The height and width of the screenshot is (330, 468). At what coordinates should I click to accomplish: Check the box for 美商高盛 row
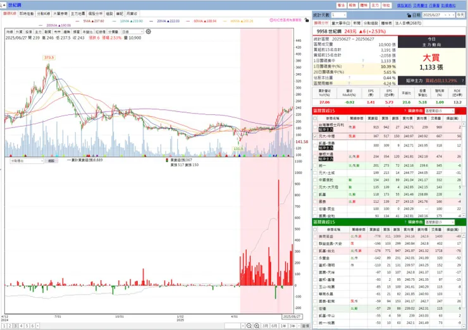(315, 237)
